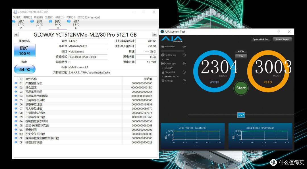
Task: Select attribute row 03 可用备用空间
Action: (x=84, y=92)
